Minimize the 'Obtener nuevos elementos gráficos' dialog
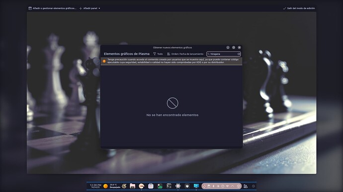The width and height of the screenshot is (343, 192). click(x=228, y=48)
